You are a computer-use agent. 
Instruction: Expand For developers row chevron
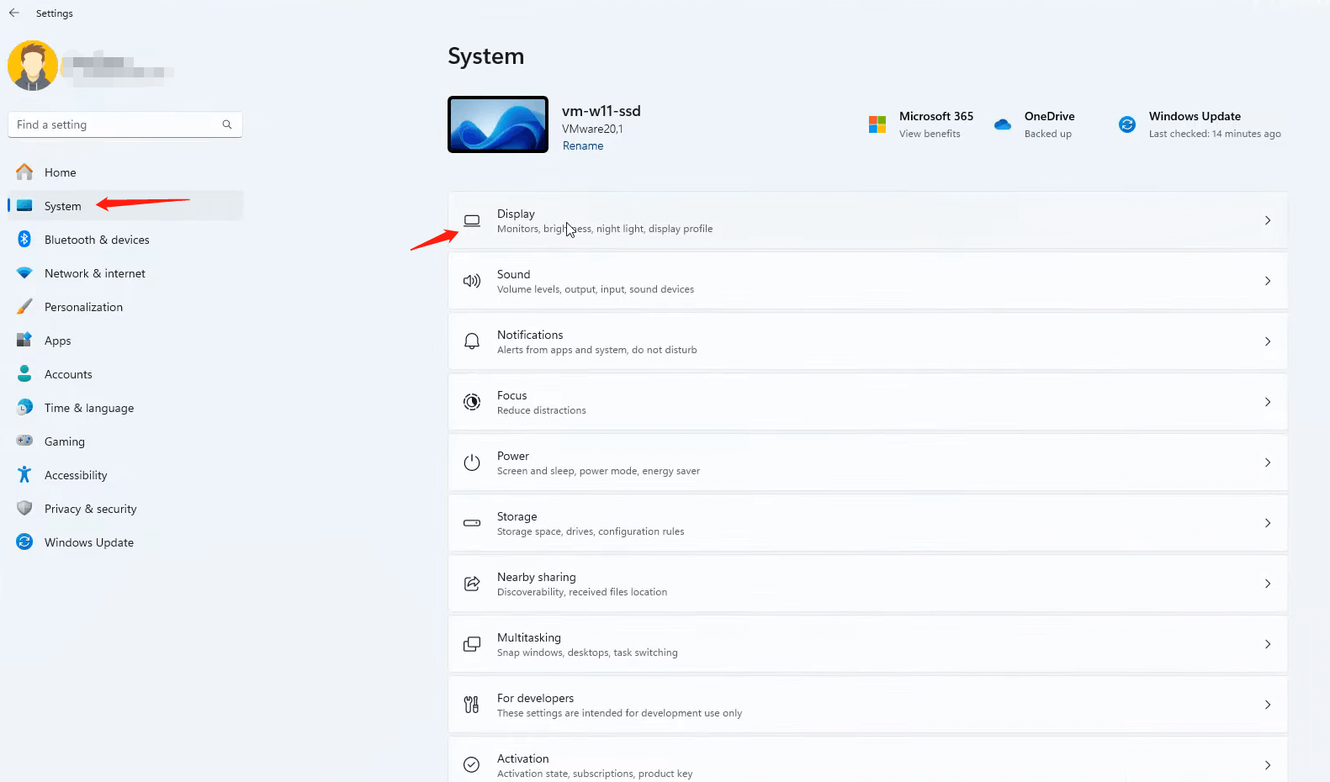1267,705
